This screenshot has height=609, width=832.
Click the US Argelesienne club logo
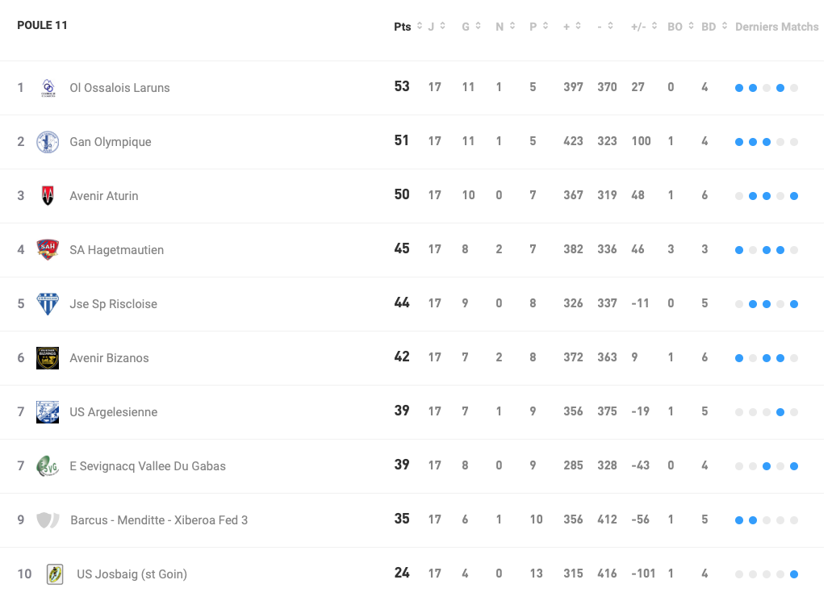(48, 412)
